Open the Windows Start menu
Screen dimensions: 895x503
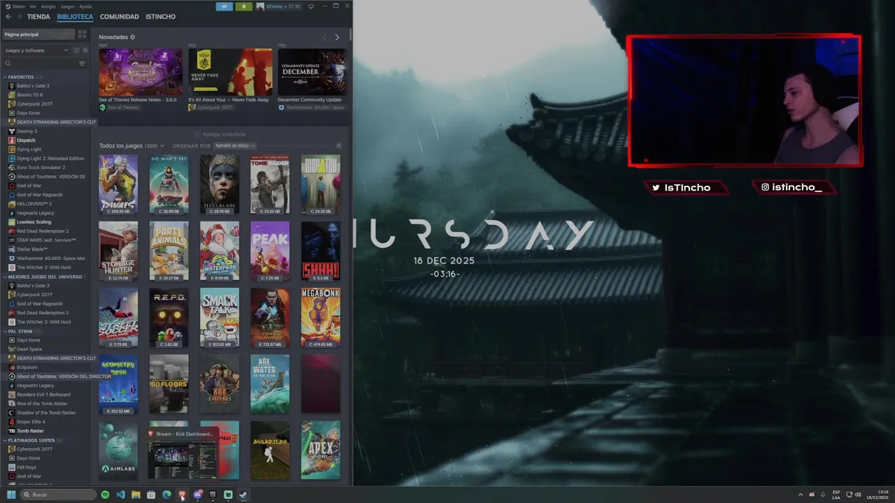[x=11, y=495]
